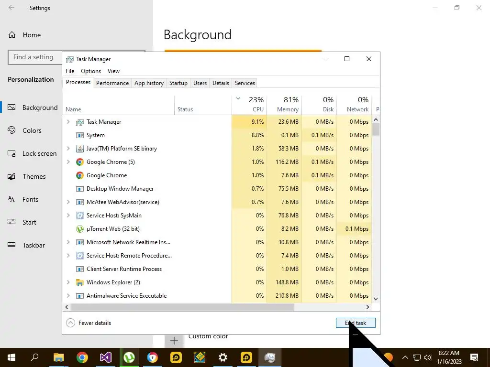
Task: Expand Microsoft Network Realtime Ins... row
Action: coord(68,242)
